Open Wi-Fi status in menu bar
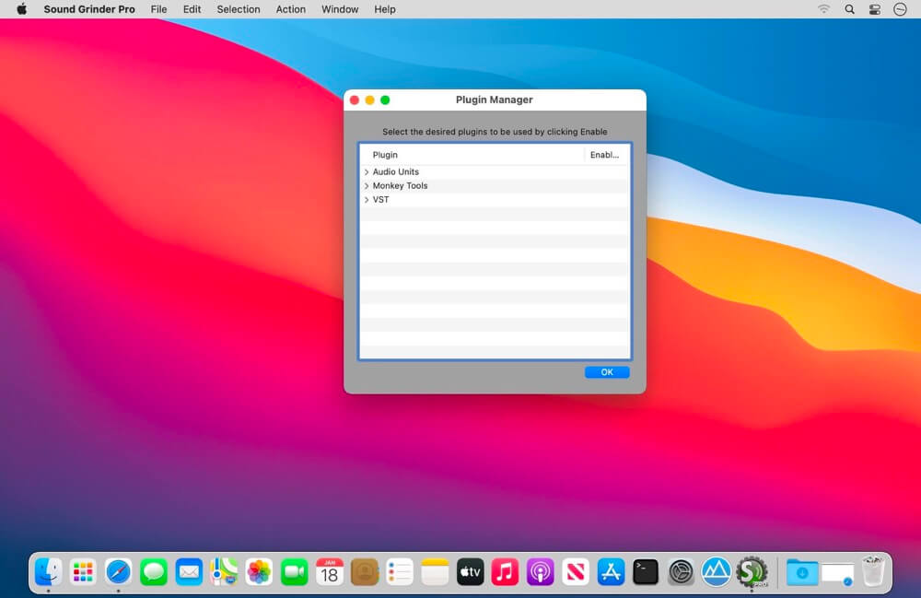Screen dimensions: 921x598 click(823, 9)
